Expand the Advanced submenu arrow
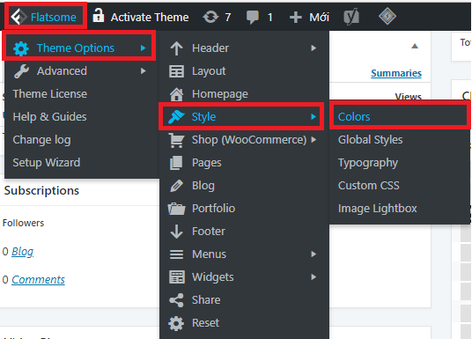The height and width of the screenshot is (339, 472). [144, 71]
